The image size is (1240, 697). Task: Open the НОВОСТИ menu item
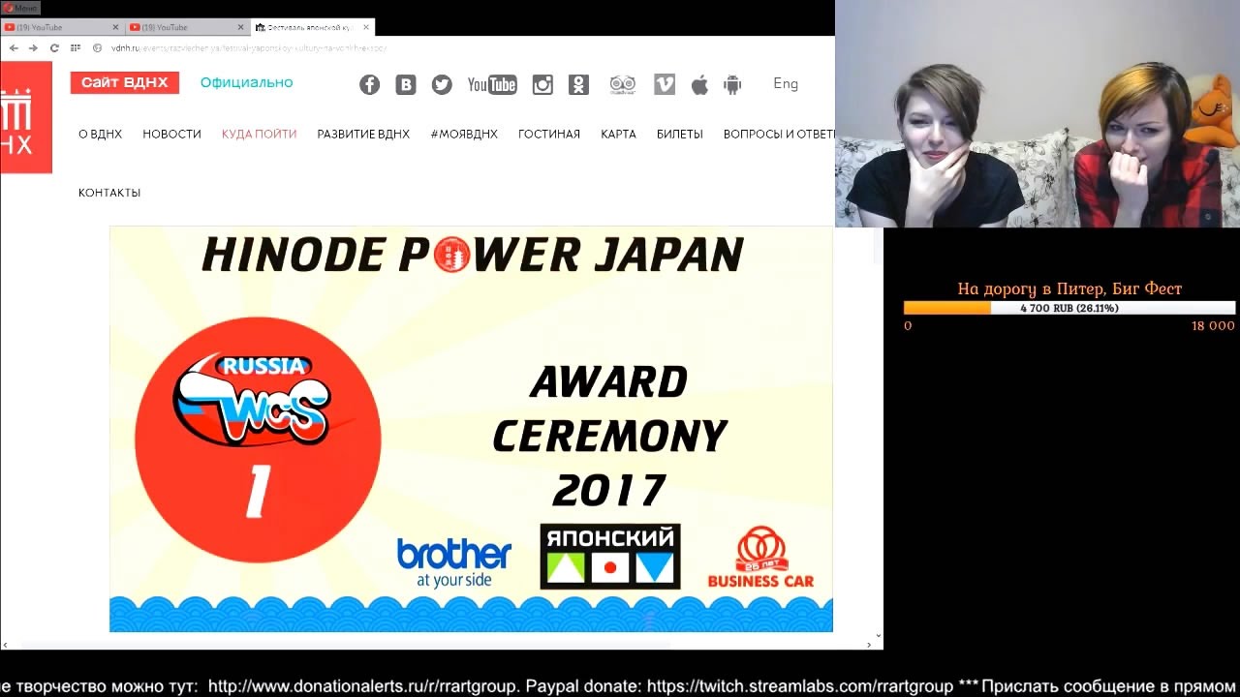point(171,135)
